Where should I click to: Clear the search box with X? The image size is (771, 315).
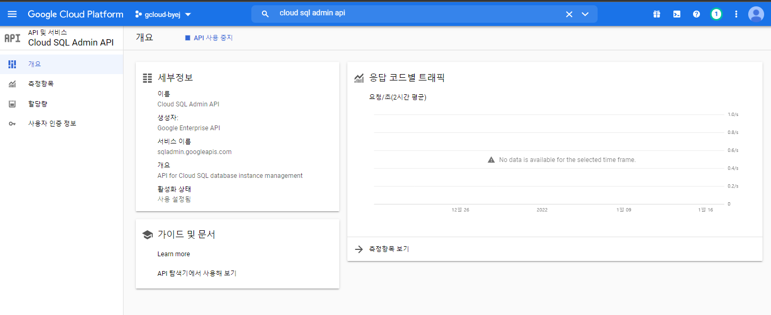click(569, 14)
